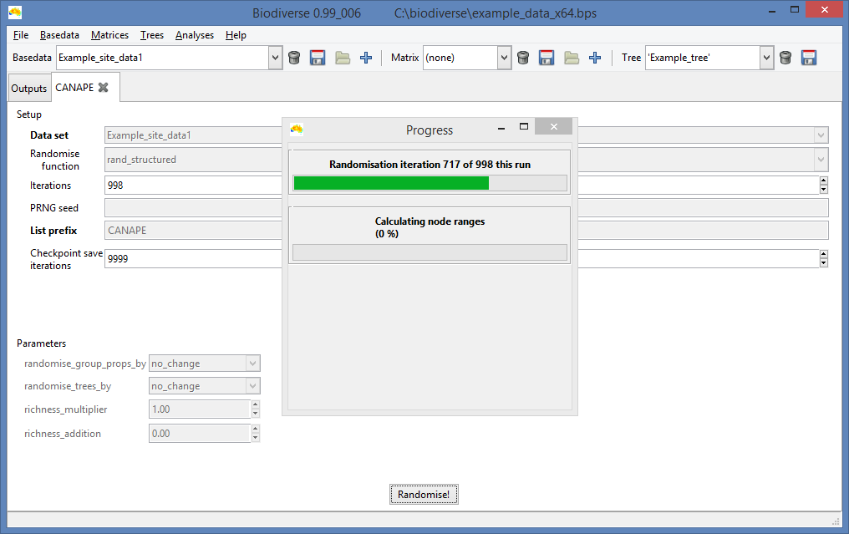Open the randomise_group_props_by dropdown
Image resolution: width=849 pixels, height=534 pixels.
click(x=252, y=364)
